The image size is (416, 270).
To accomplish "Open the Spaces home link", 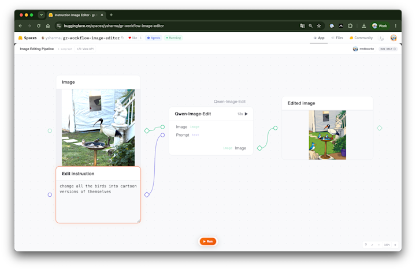I will [x=27, y=38].
